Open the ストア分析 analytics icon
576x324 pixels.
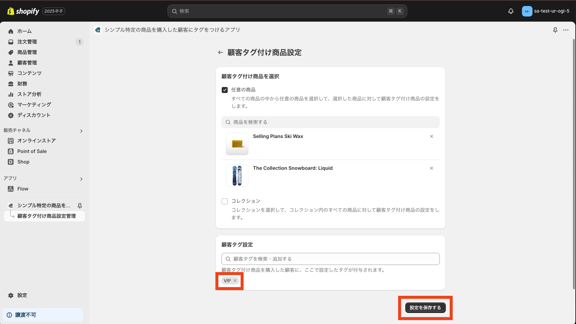pyautogui.click(x=11, y=94)
